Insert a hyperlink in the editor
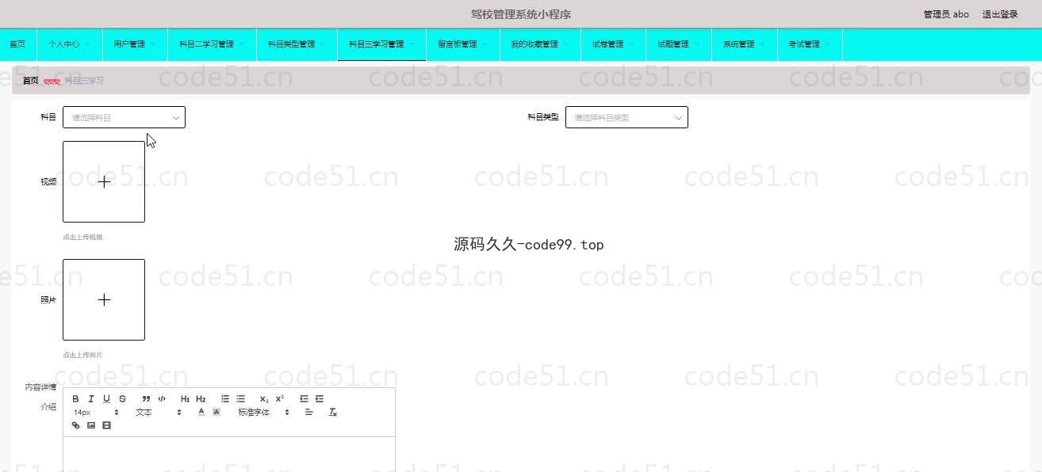The height and width of the screenshot is (472, 1042). pyautogui.click(x=76, y=425)
